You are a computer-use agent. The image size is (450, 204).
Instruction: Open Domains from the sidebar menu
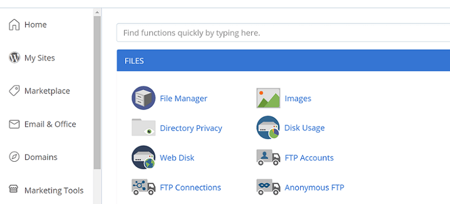coord(40,157)
